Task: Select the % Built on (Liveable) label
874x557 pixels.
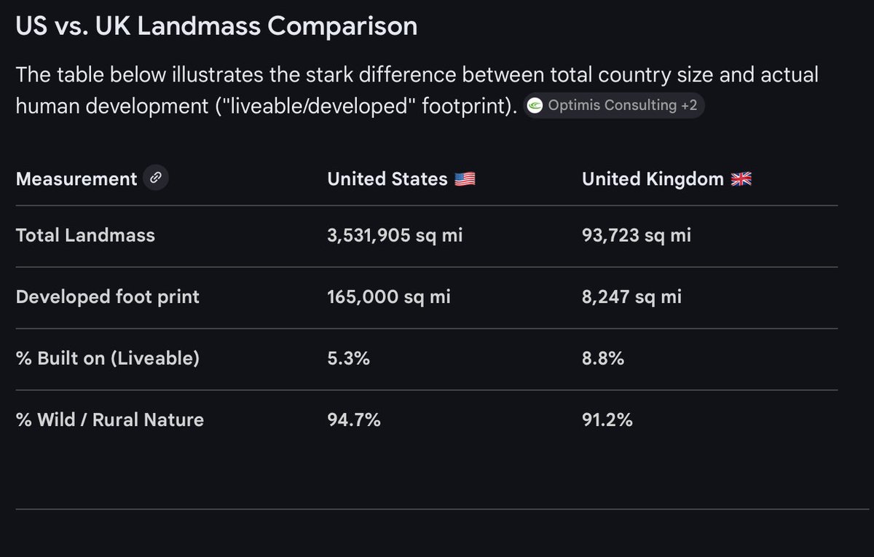Action: pyautogui.click(x=107, y=358)
